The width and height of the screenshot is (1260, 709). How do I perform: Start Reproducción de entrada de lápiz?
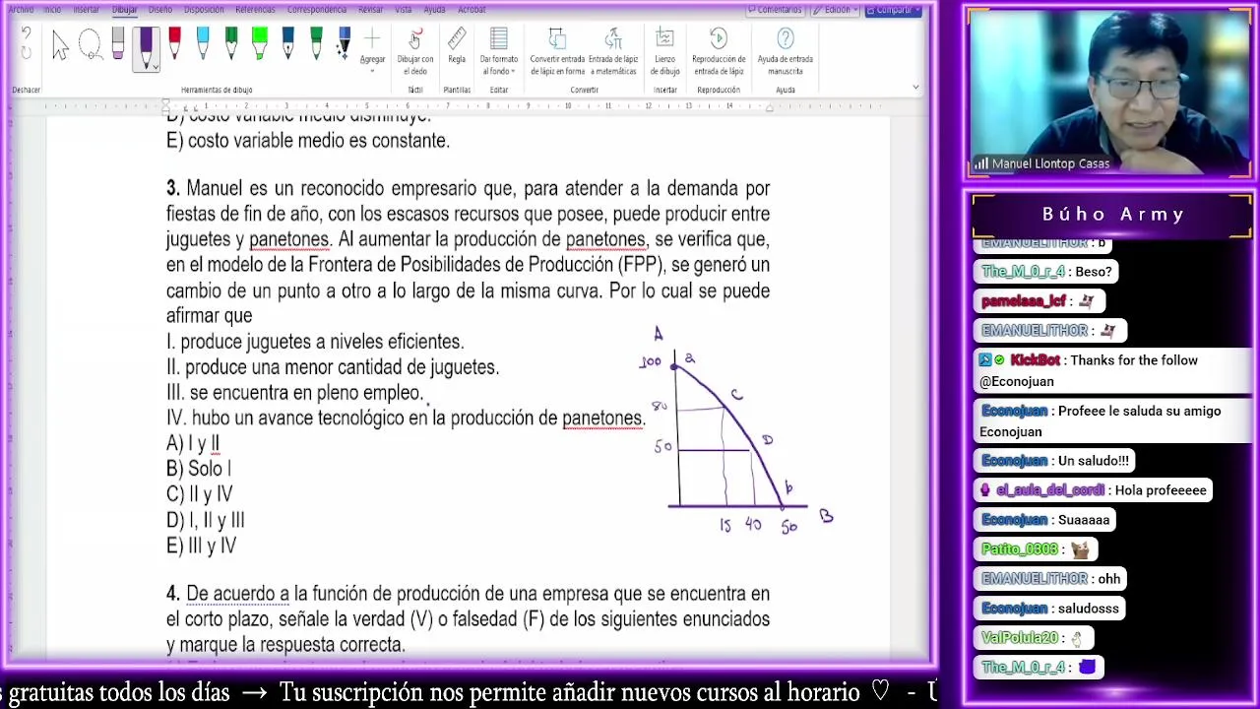tap(719, 52)
